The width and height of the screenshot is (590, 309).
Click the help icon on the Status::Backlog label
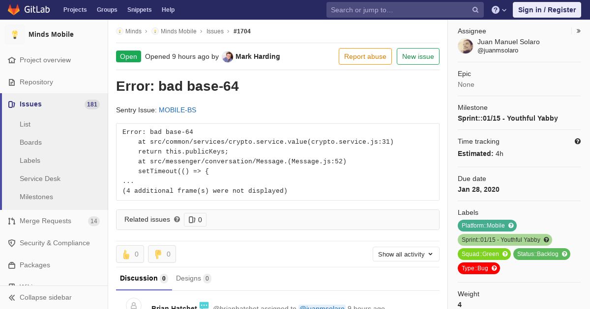pos(564,254)
